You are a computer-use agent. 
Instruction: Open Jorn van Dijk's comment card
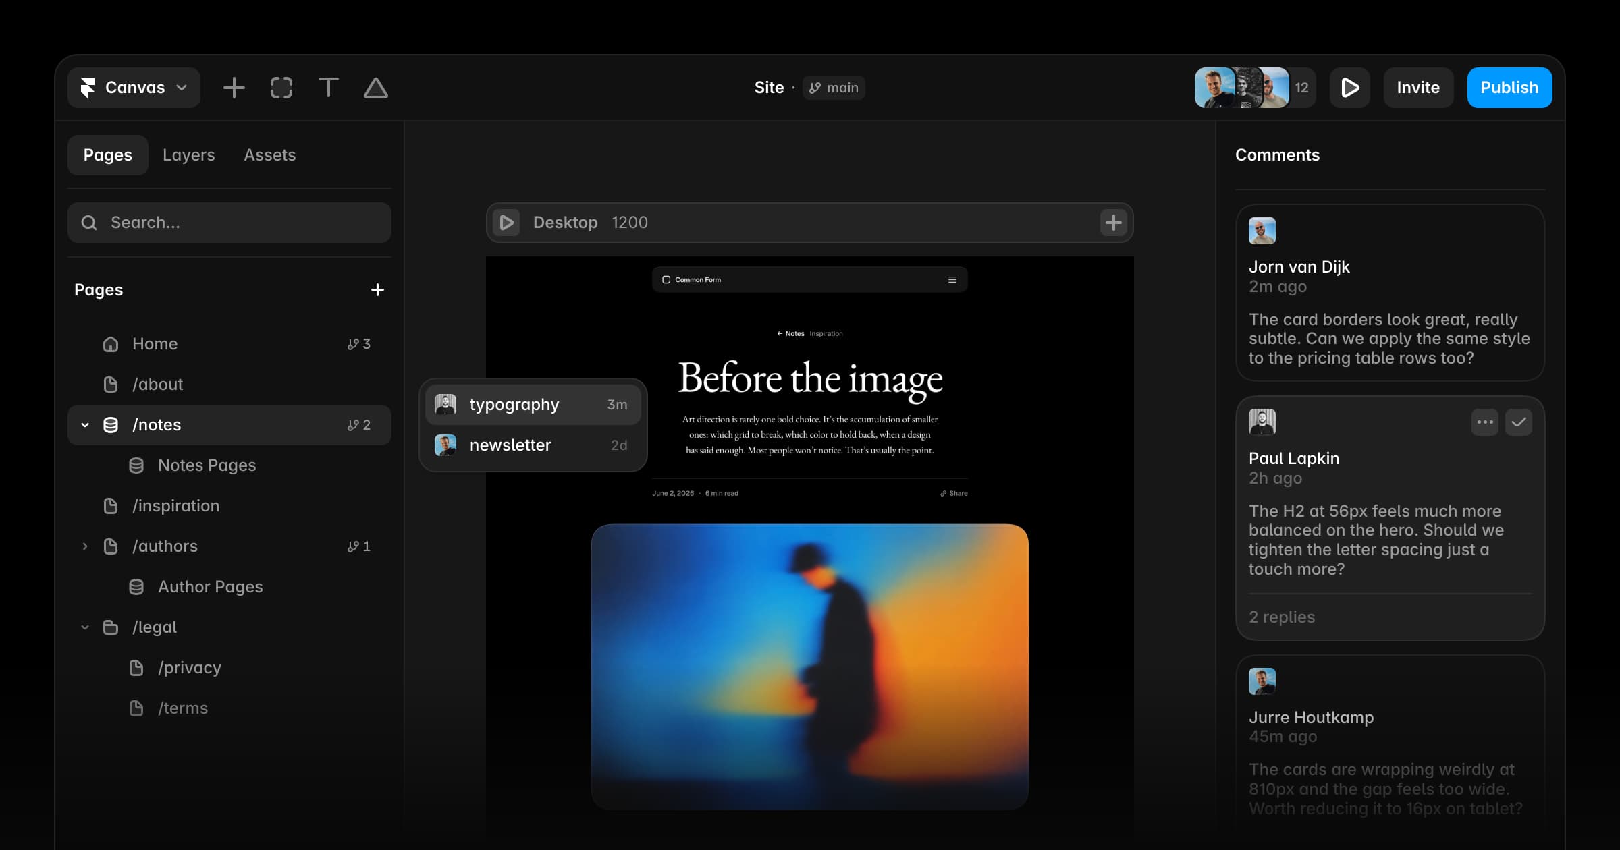tap(1390, 293)
